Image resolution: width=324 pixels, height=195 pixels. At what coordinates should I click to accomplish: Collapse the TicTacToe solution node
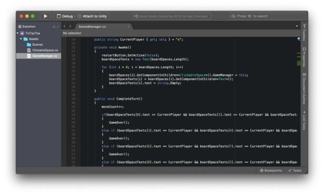tap(18, 33)
